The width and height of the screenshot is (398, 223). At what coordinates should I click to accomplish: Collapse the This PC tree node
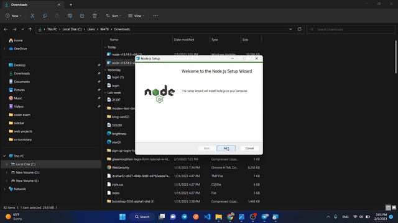(x=4, y=156)
